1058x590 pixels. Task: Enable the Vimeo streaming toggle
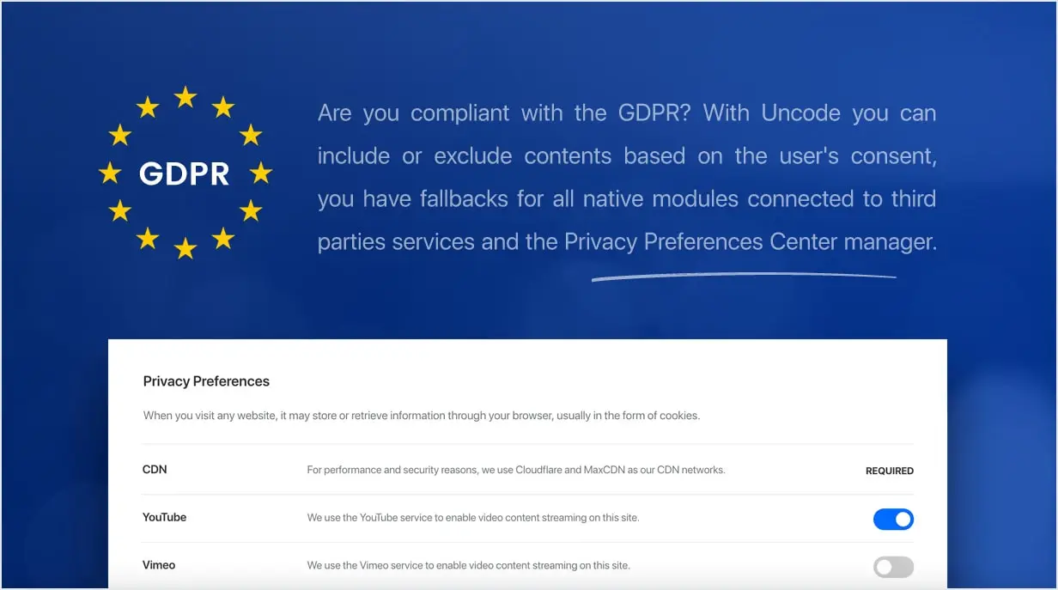click(893, 567)
